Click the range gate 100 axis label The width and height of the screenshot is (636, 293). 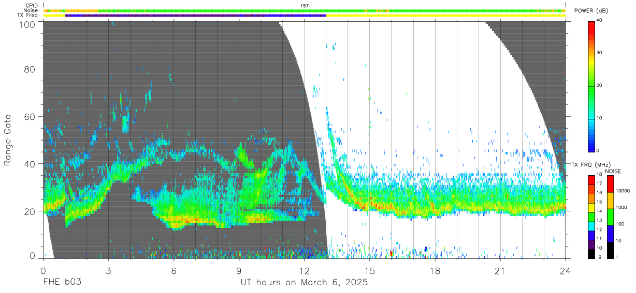pyautogui.click(x=27, y=24)
